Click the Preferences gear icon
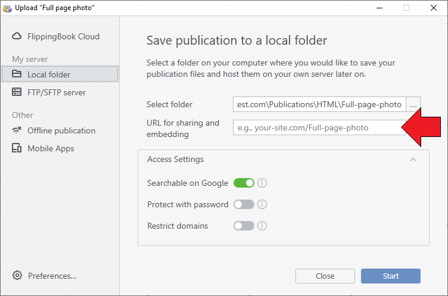 [x=17, y=275]
